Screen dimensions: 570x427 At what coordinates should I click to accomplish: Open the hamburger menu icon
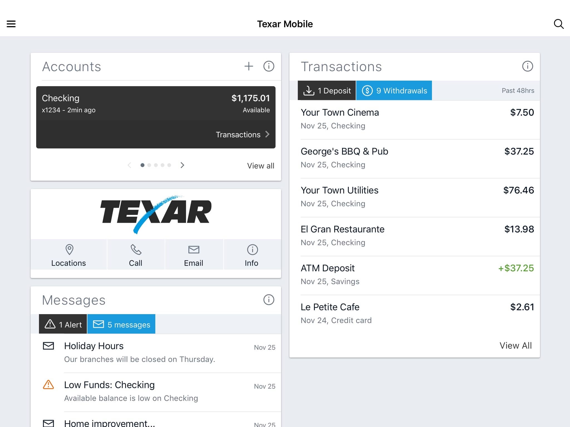pyautogui.click(x=11, y=23)
